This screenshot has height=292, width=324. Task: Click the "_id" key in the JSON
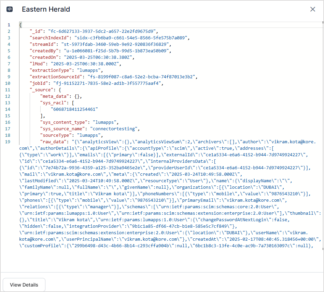coord(37,31)
